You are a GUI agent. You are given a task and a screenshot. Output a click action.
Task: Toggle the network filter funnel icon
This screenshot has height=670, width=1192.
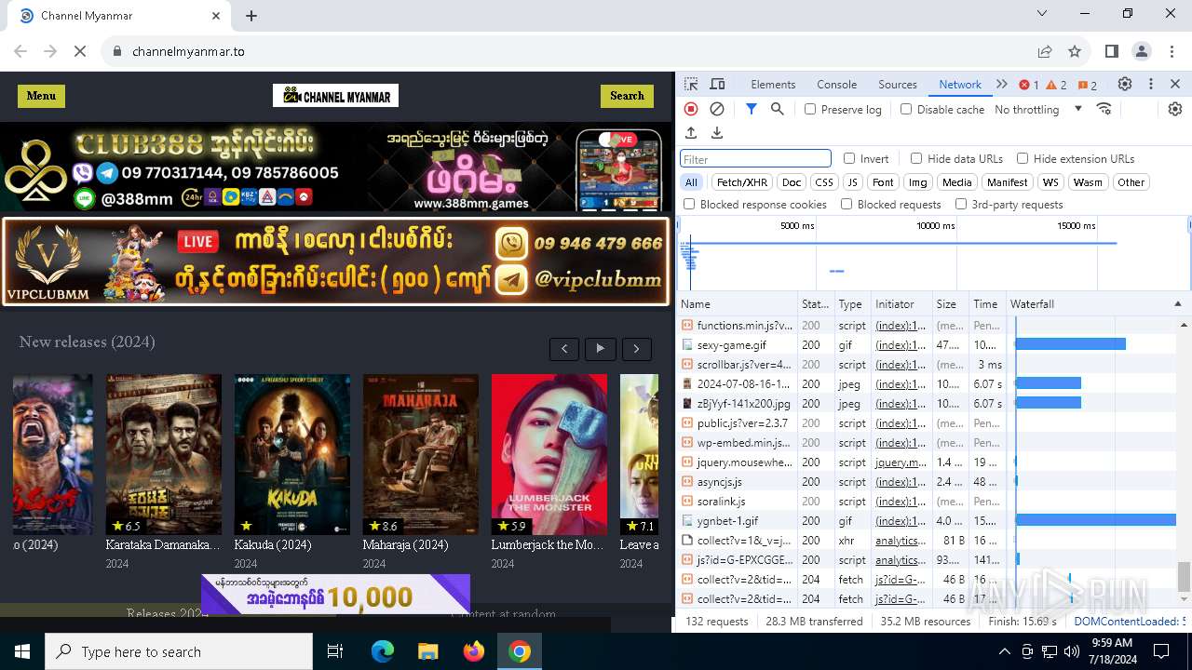752,109
